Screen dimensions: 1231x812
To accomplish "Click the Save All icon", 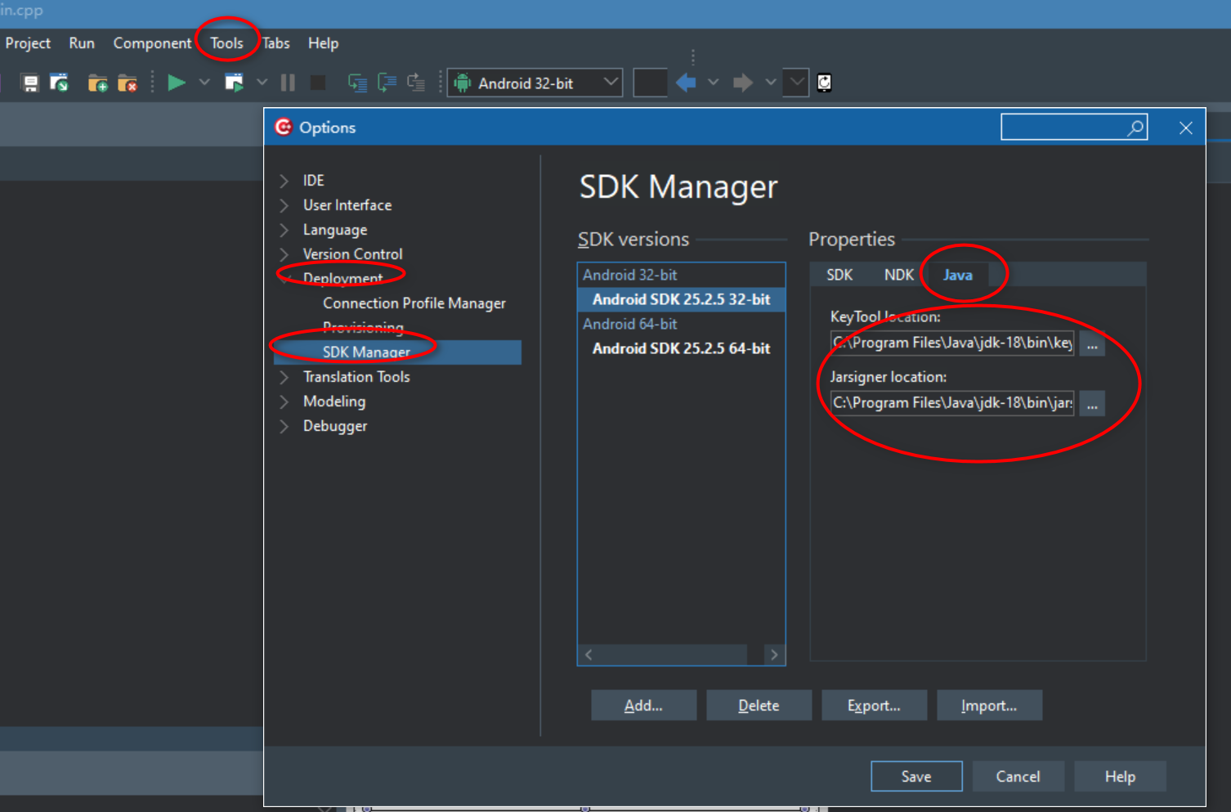I will [x=59, y=82].
